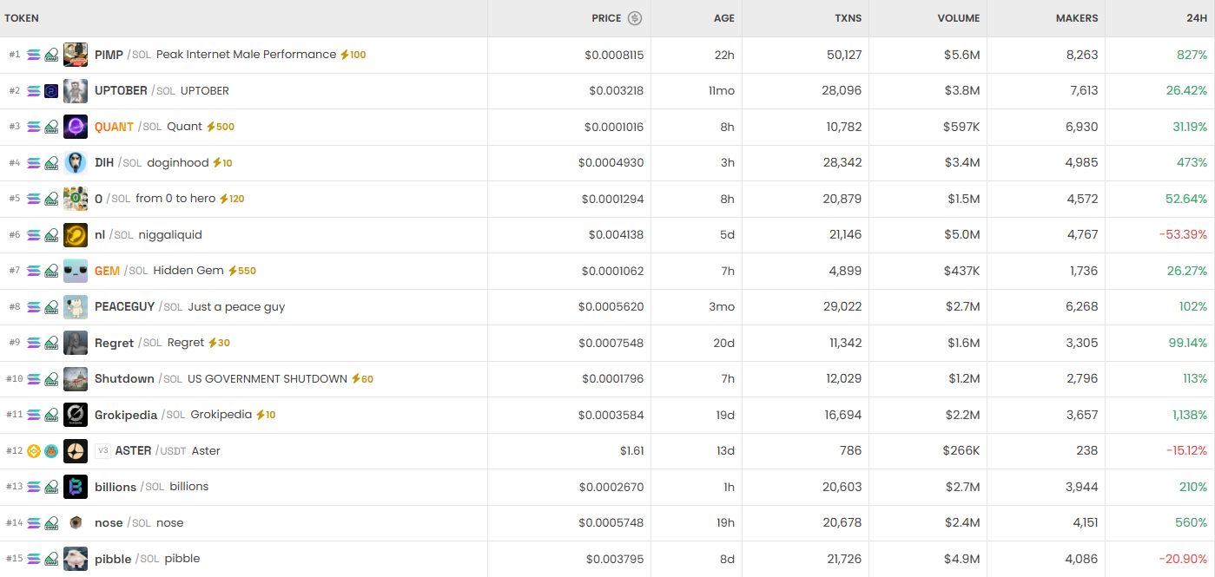The image size is (1215, 577).
Task: Click the pibble token thumbnail
Action: [x=76, y=559]
